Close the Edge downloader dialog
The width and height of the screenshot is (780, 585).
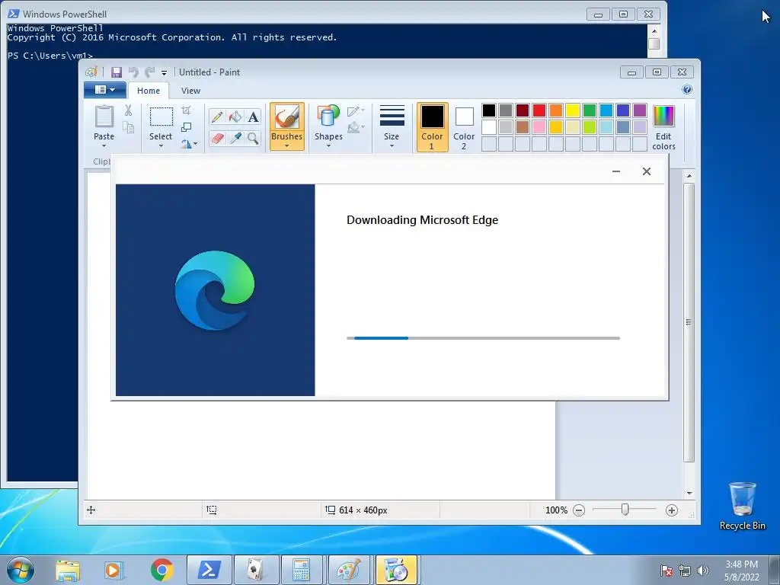click(646, 171)
